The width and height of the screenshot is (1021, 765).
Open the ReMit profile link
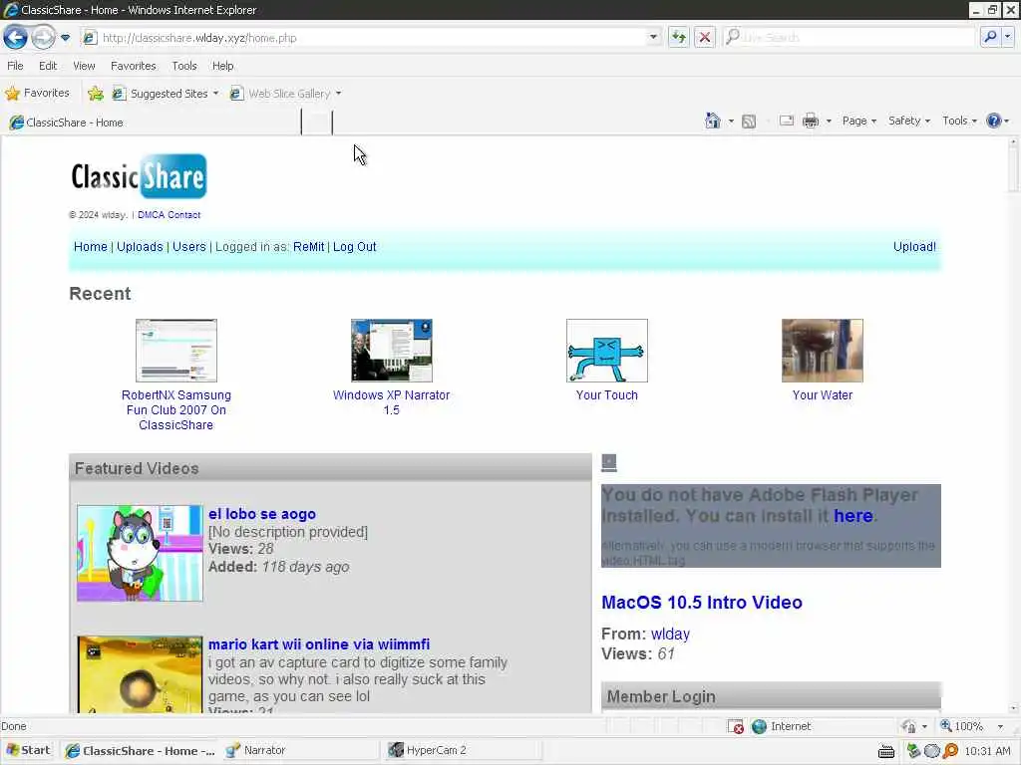309,247
